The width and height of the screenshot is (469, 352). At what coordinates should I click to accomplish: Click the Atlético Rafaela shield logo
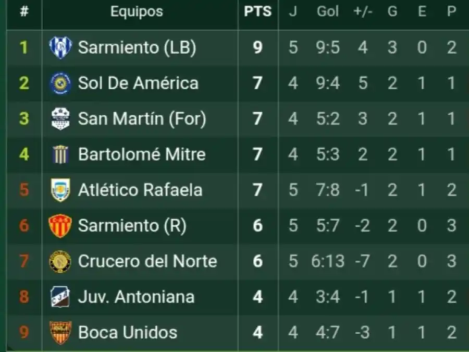pos(60,190)
